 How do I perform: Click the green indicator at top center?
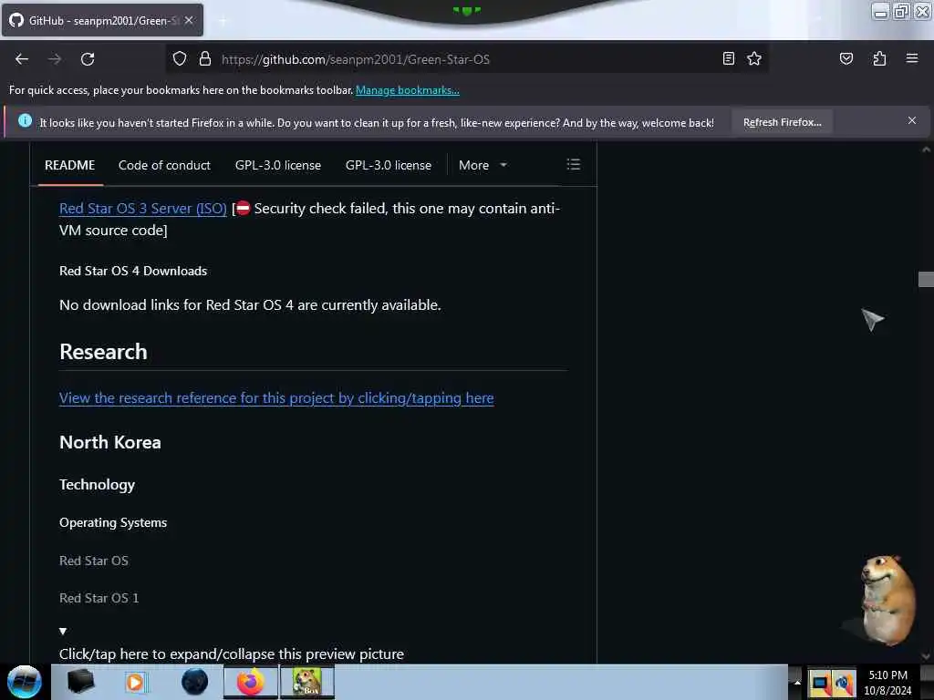pos(466,10)
